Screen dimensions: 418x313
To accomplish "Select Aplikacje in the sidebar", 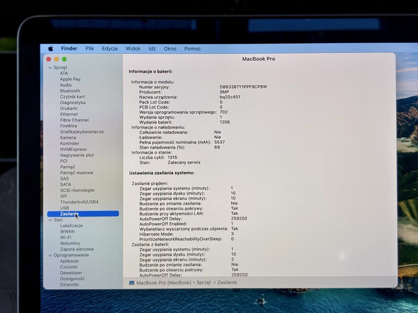I will [69, 261].
